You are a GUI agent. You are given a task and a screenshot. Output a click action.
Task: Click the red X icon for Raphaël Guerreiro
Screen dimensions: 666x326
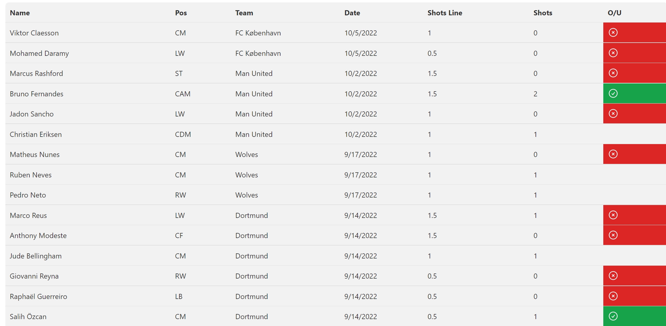(613, 296)
